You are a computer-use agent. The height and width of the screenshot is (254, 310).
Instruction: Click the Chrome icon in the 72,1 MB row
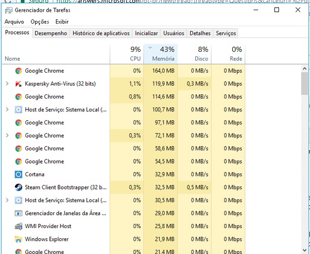[x=18, y=136]
